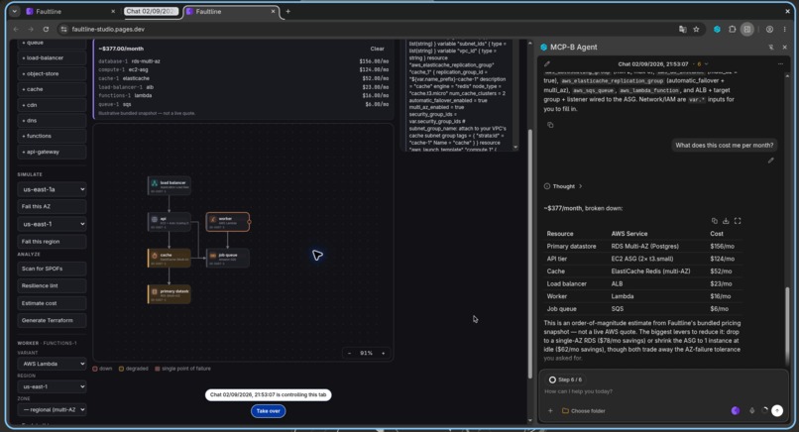Select the primary datastore node
The image size is (799, 432).
[170, 294]
